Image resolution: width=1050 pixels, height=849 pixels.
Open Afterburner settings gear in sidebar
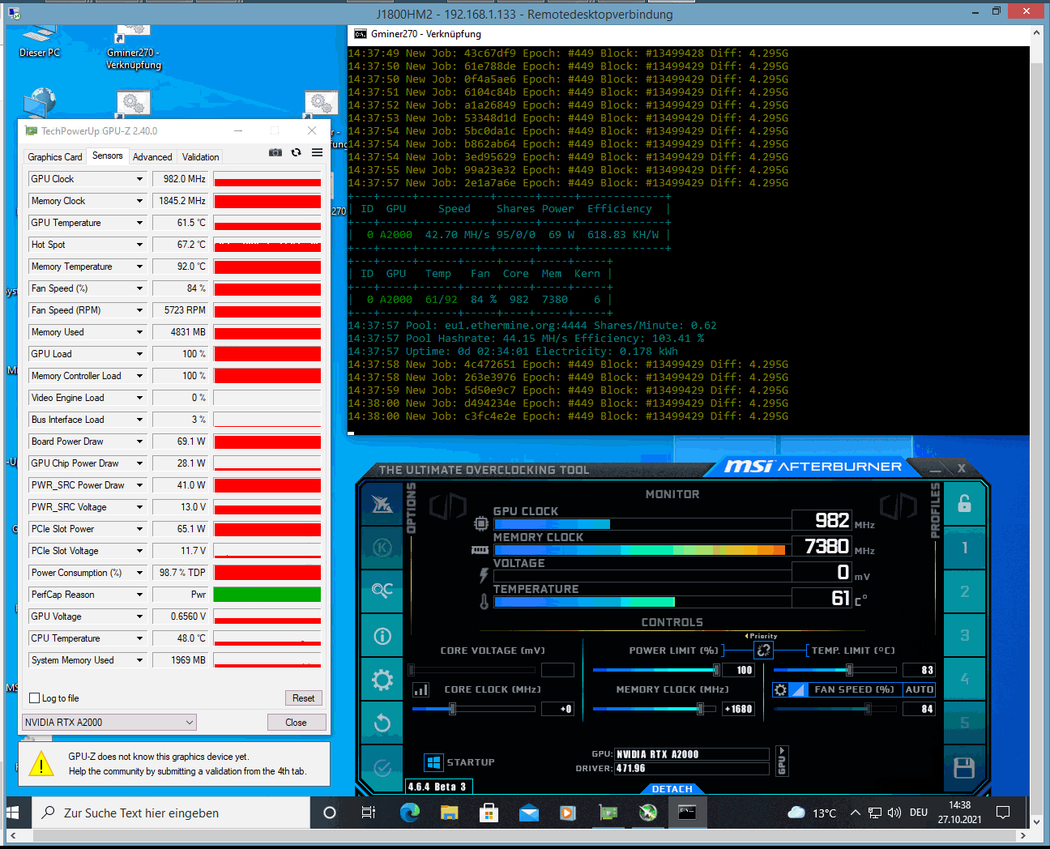coord(382,680)
